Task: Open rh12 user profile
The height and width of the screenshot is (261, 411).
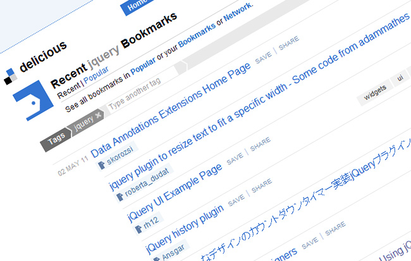Action: pyautogui.click(x=151, y=222)
